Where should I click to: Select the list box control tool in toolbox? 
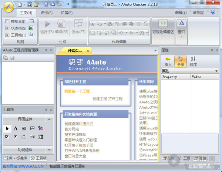click(32, 137)
